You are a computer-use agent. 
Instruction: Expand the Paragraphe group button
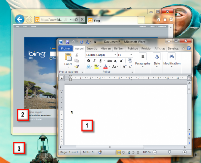point(143,60)
